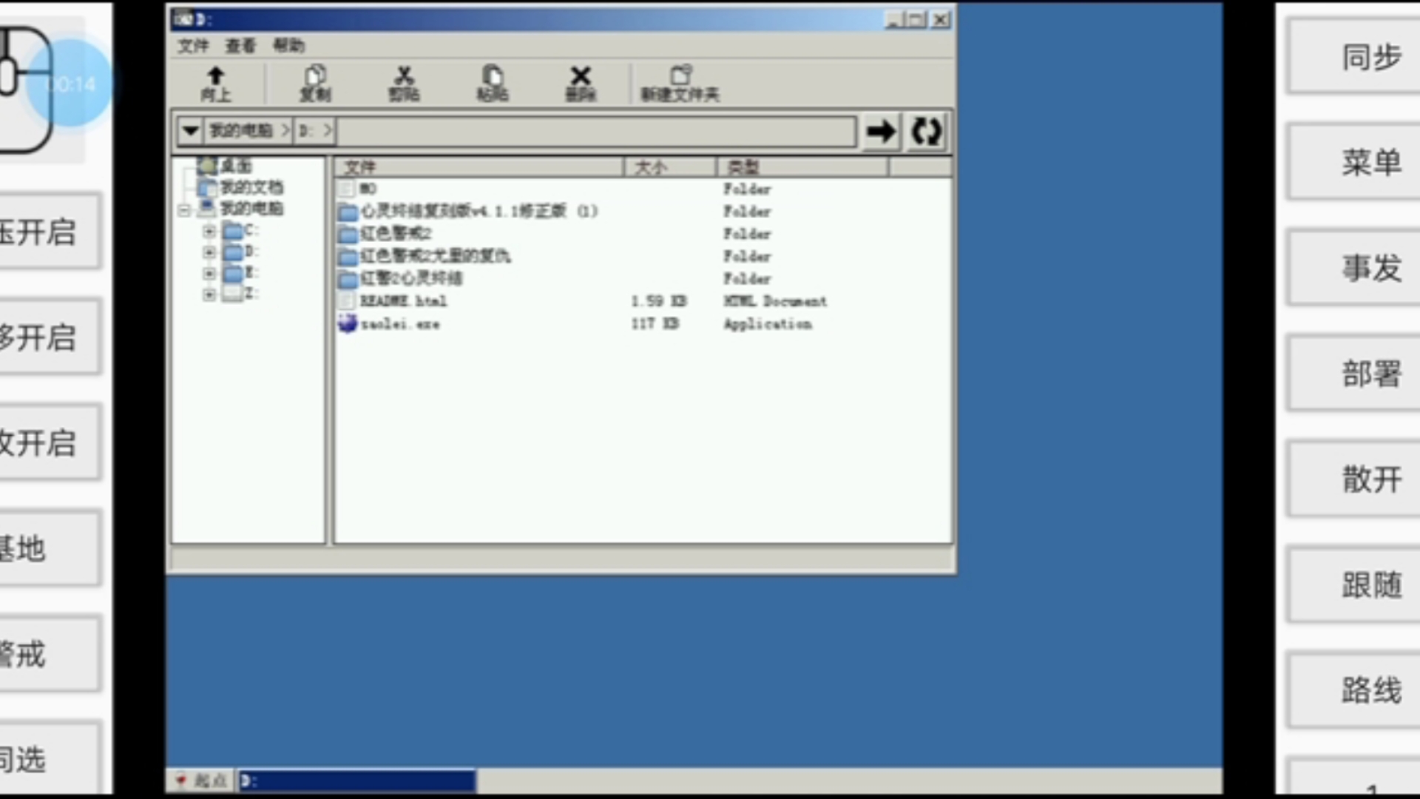Image resolution: width=1420 pixels, height=799 pixels.
Task: Click the 剪贴 (Cut) icon
Action: 403,83
